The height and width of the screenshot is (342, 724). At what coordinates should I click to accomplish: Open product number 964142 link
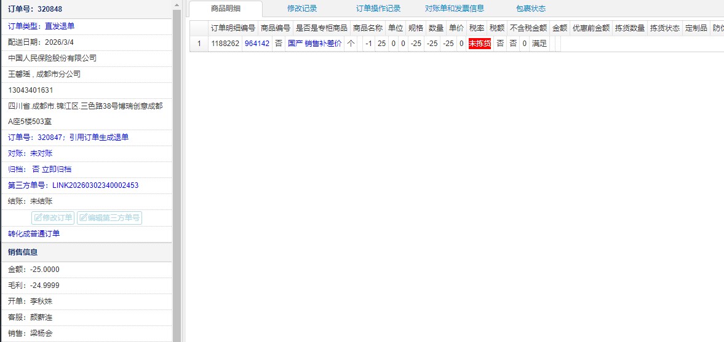tap(257, 44)
